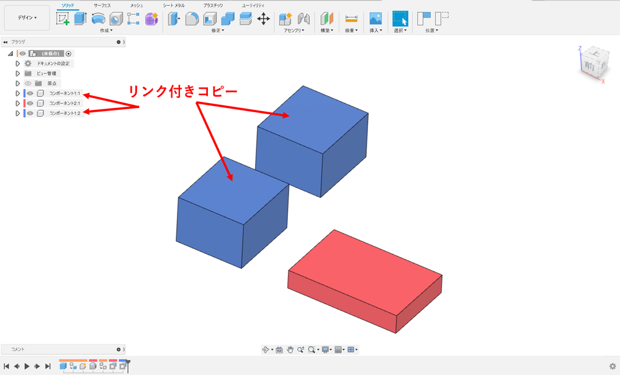Screen dimensions: 620x375
Task: Jump to the timeline beginning
Action: click(x=6, y=366)
